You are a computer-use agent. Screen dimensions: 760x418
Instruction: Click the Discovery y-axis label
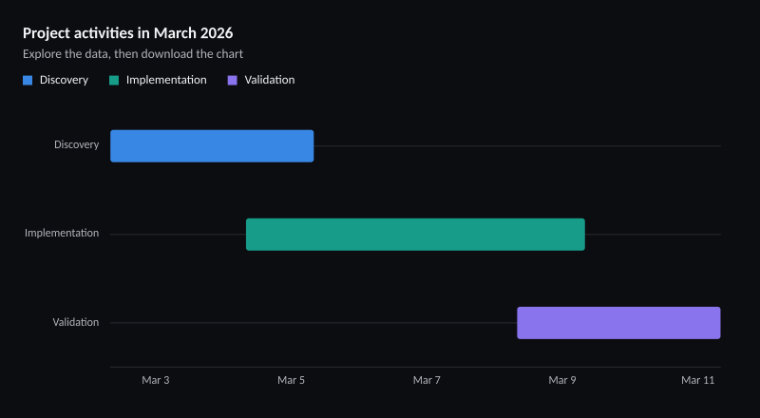tap(77, 144)
